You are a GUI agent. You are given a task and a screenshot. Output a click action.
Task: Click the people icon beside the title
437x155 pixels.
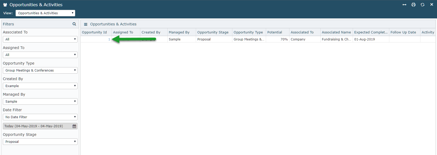coord(5,5)
